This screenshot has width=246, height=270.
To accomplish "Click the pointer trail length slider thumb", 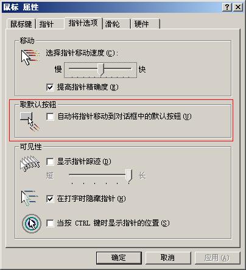I will pyautogui.click(x=128, y=176).
